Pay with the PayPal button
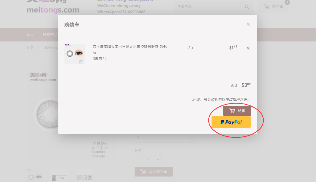Viewport: 316px width, 182px height. pos(231,122)
